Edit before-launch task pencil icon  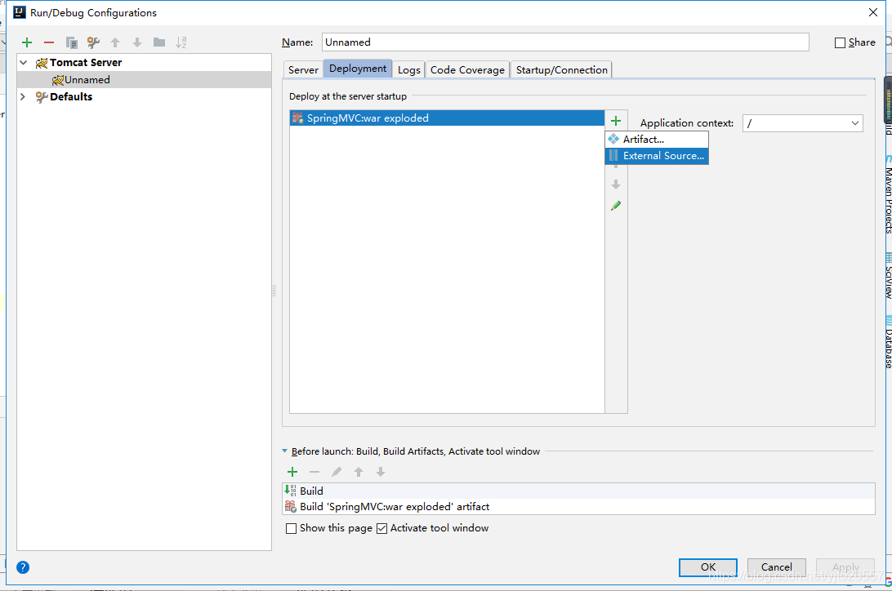(x=337, y=472)
